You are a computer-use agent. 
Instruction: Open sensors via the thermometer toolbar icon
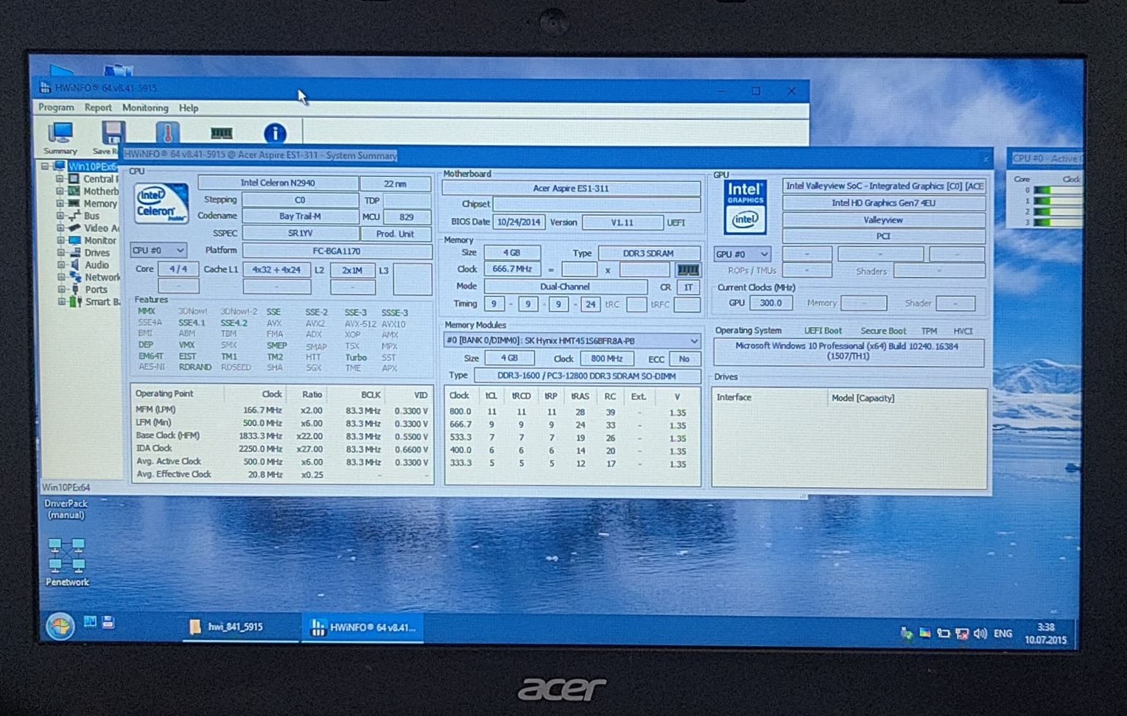(x=167, y=133)
